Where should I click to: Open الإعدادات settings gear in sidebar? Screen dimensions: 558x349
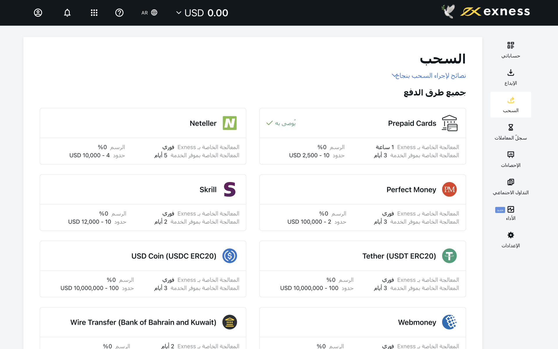pos(511,240)
